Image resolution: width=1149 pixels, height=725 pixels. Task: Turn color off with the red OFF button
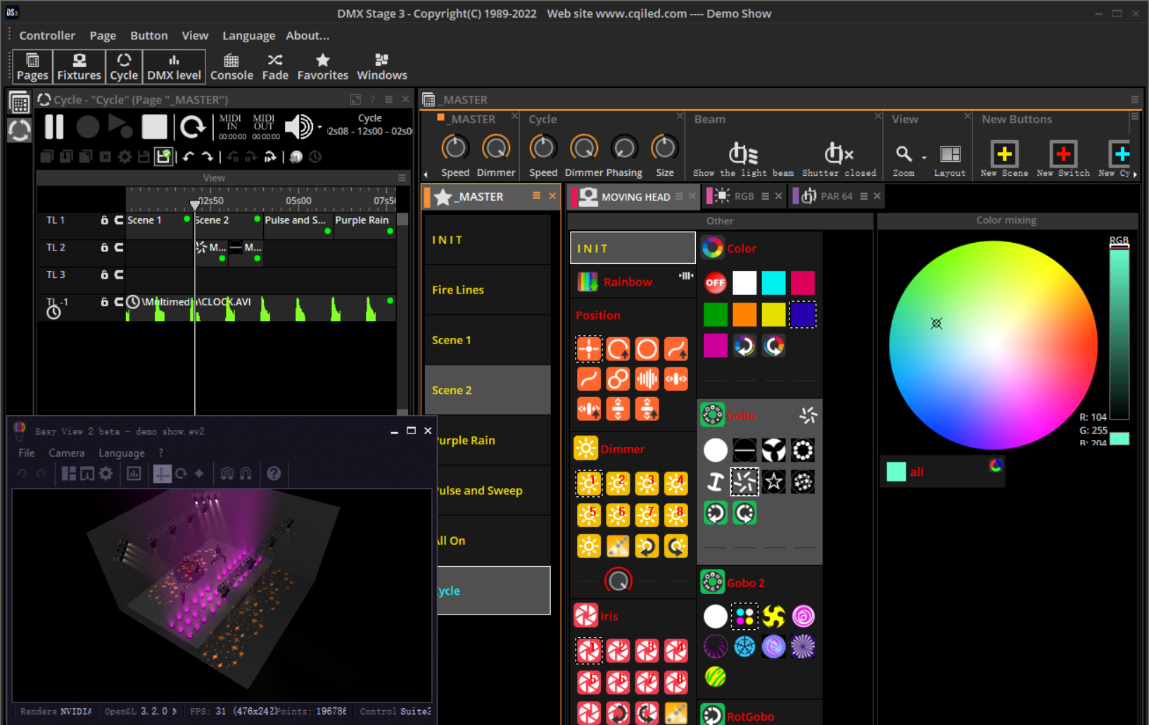click(x=715, y=283)
